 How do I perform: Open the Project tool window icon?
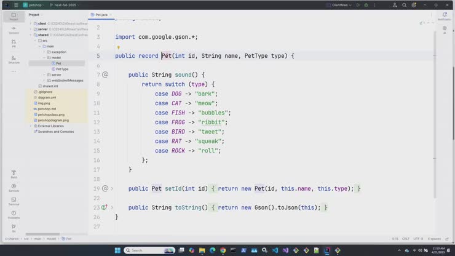[x=14, y=16]
